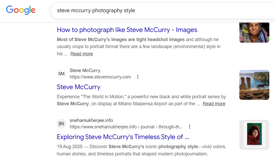Open the blue "Steve McCurry" result title
The image size is (274, 164).
pyautogui.click(x=78, y=87)
